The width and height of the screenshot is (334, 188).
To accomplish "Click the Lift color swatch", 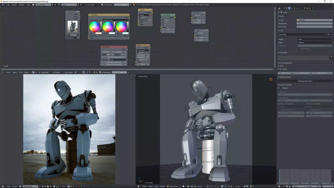I will click(98, 33).
